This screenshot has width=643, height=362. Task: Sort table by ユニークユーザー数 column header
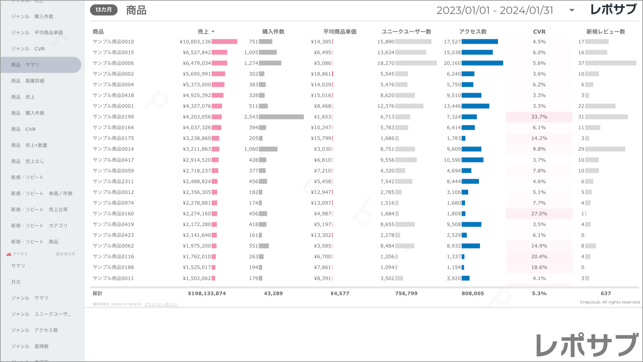coord(406,32)
